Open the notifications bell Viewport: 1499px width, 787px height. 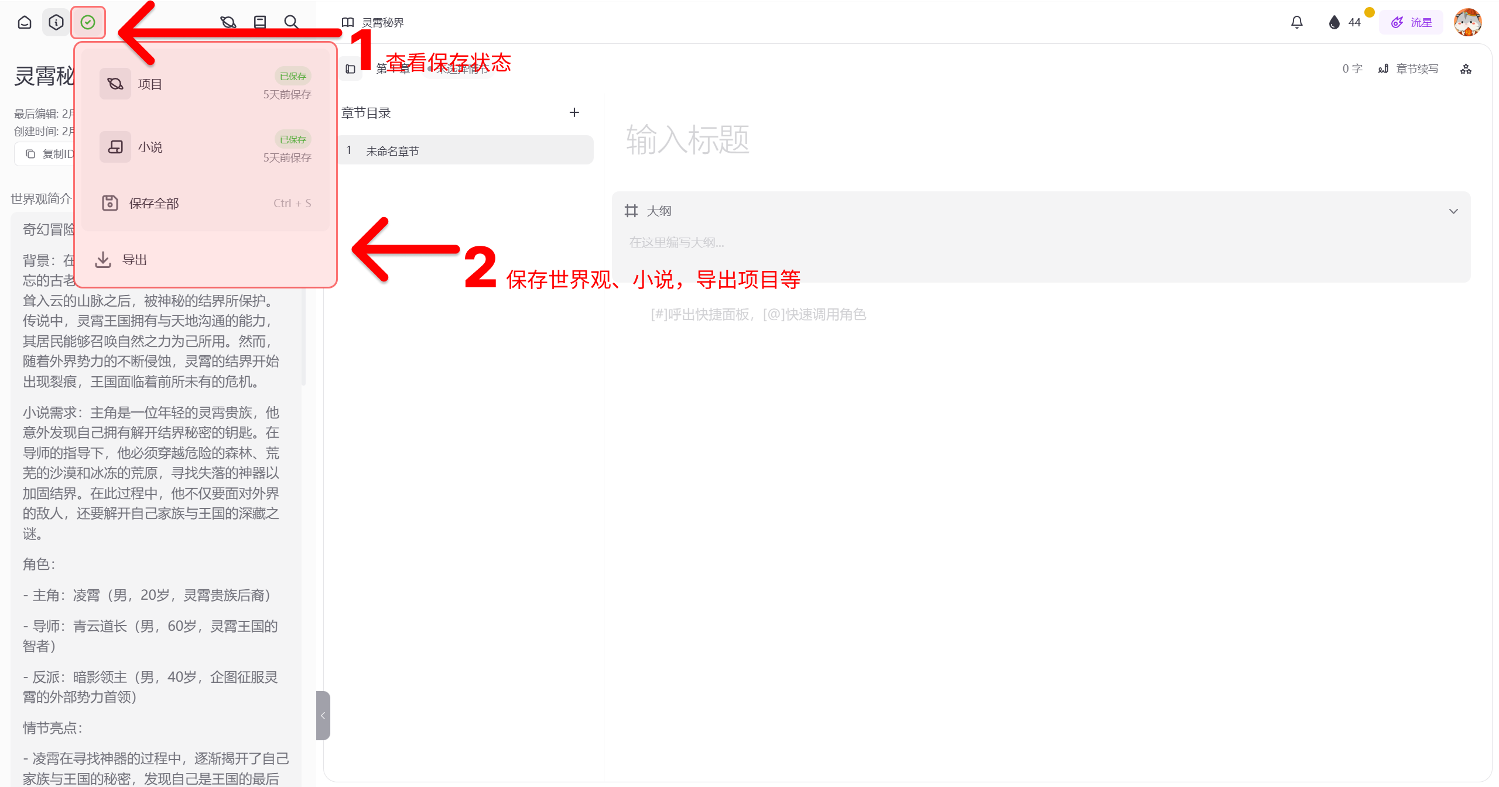(1296, 22)
